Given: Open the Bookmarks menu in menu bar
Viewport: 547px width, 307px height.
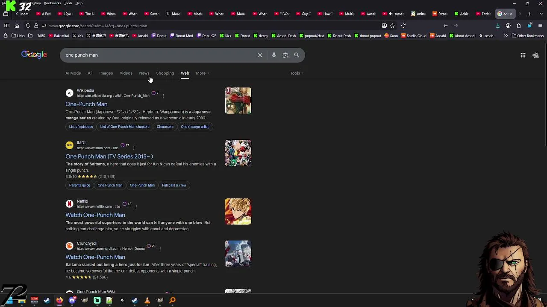Looking at the screenshot, I should (x=52, y=3).
